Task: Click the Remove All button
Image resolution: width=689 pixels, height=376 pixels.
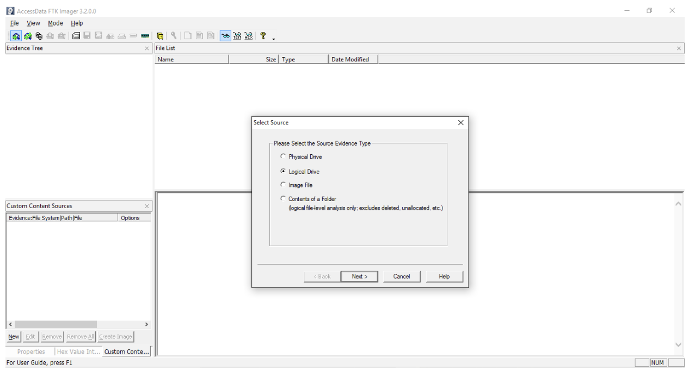Action: (x=81, y=337)
